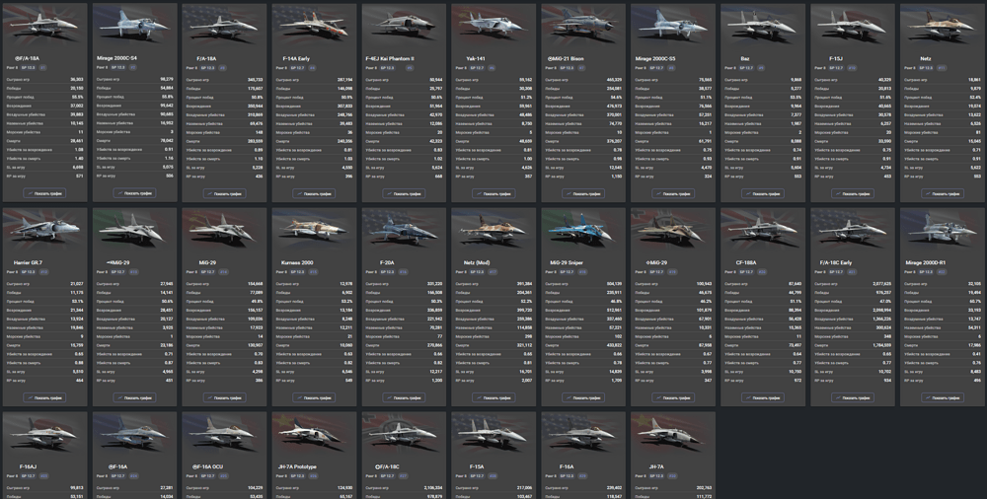Click 'Показать график' on the F/A-18A card
987x499 pixels.
pyautogui.click(x=222, y=193)
